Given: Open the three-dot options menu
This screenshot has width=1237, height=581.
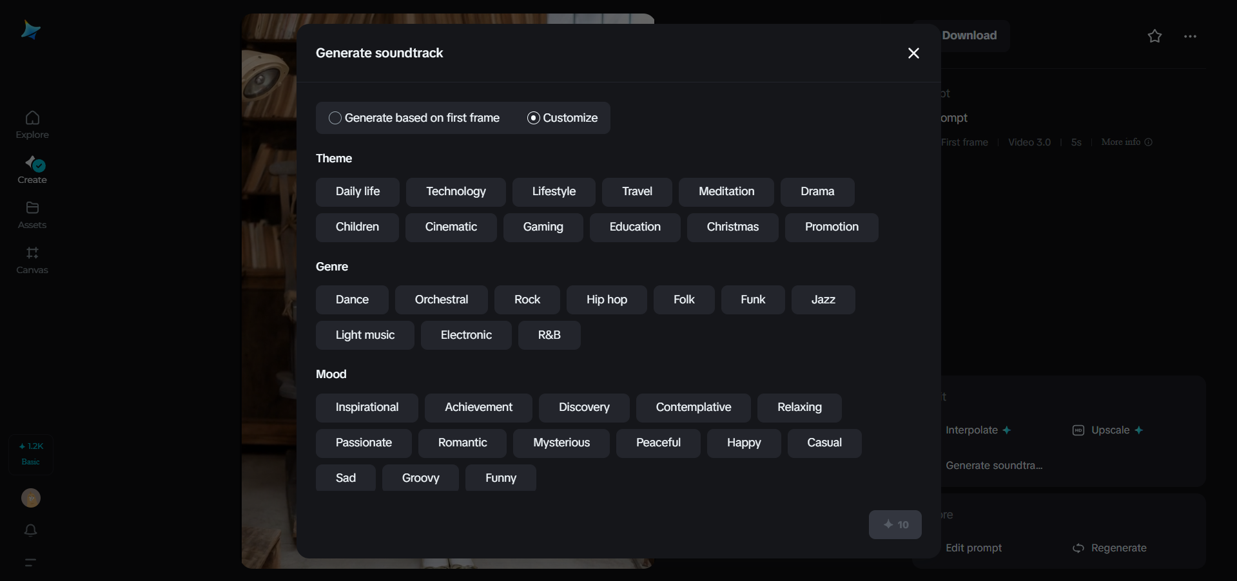Looking at the screenshot, I should (1189, 36).
